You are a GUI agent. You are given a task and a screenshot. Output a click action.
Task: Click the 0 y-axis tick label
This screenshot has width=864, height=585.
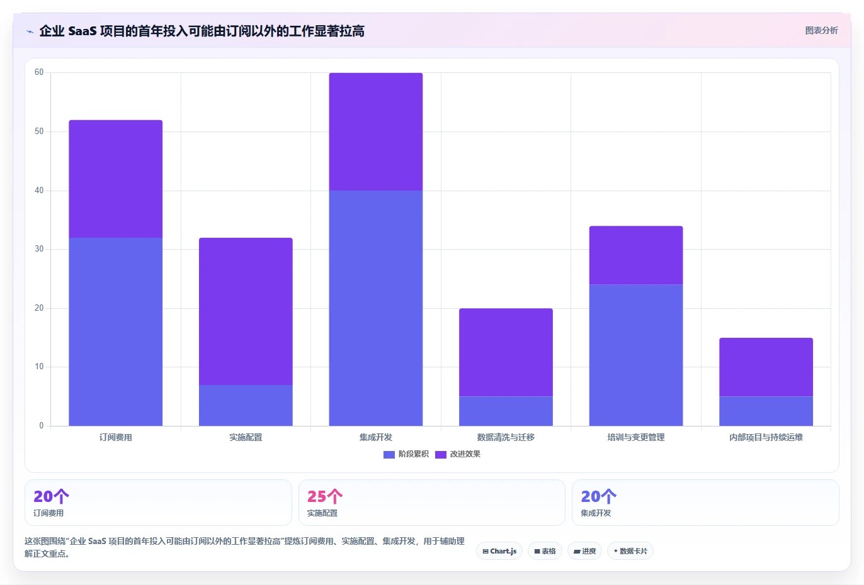[x=42, y=426]
